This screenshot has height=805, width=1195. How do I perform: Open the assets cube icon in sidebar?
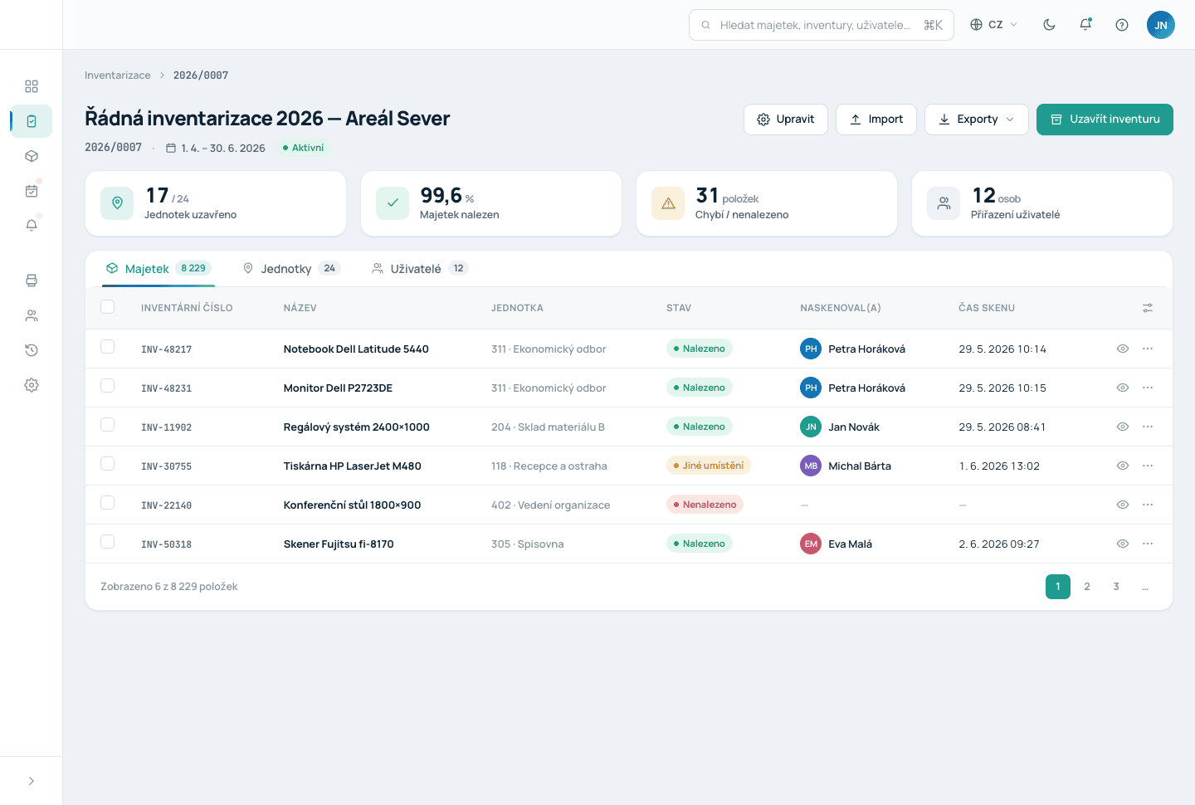[32, 156]
